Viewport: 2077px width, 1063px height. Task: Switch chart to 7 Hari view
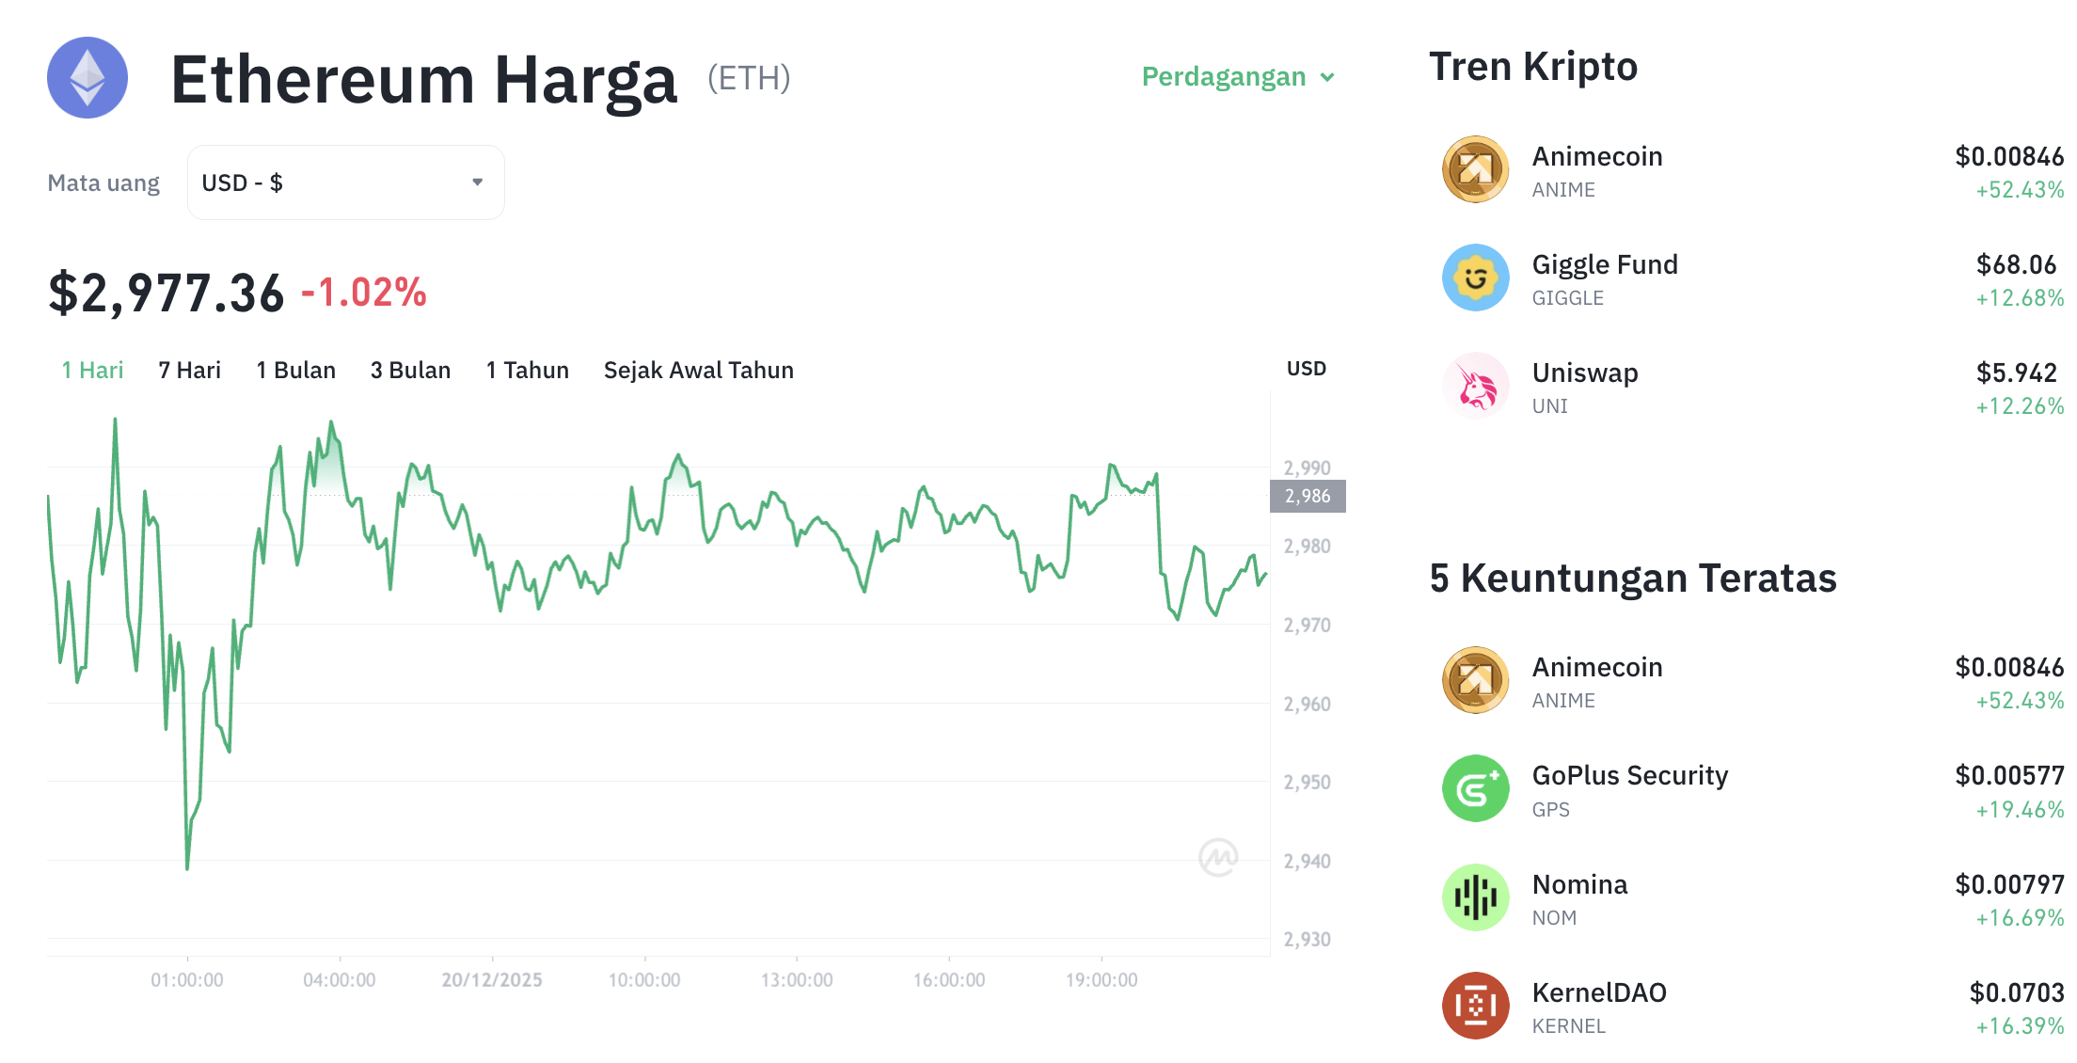189,370
